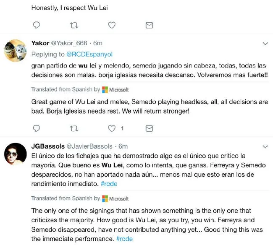Retweet Yakor's tweet

pos(74,129)
